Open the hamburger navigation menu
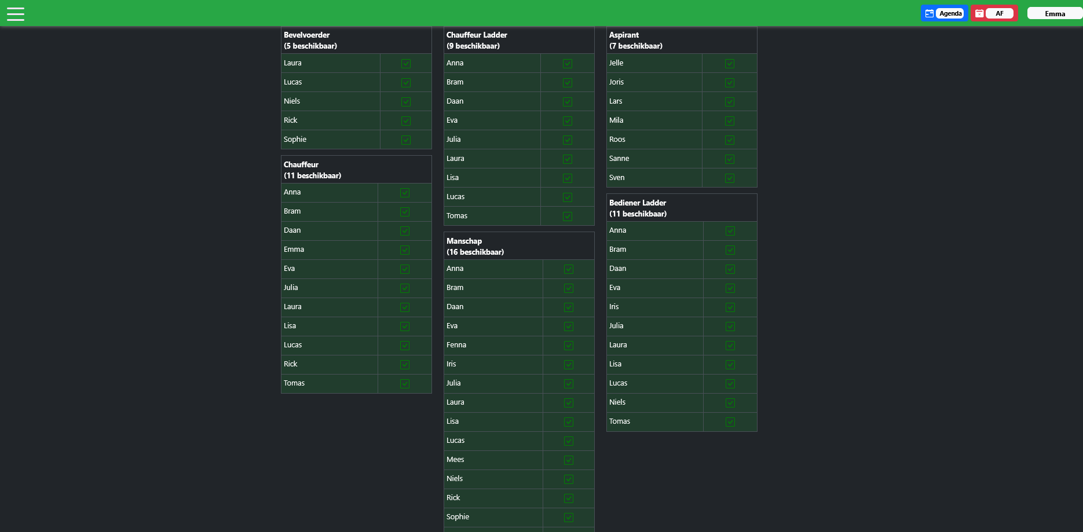This screenshot has height=532, width=1083. pyautogui.click(x=16, y=13)
